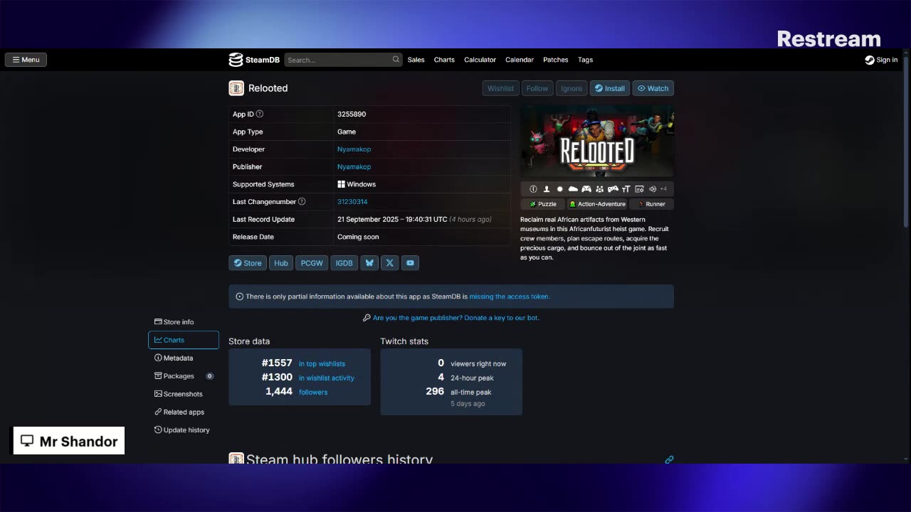Open the Patches page

[x=556, y=60]
